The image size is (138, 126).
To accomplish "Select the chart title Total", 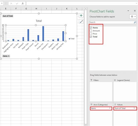I will (x=39, y=21).
